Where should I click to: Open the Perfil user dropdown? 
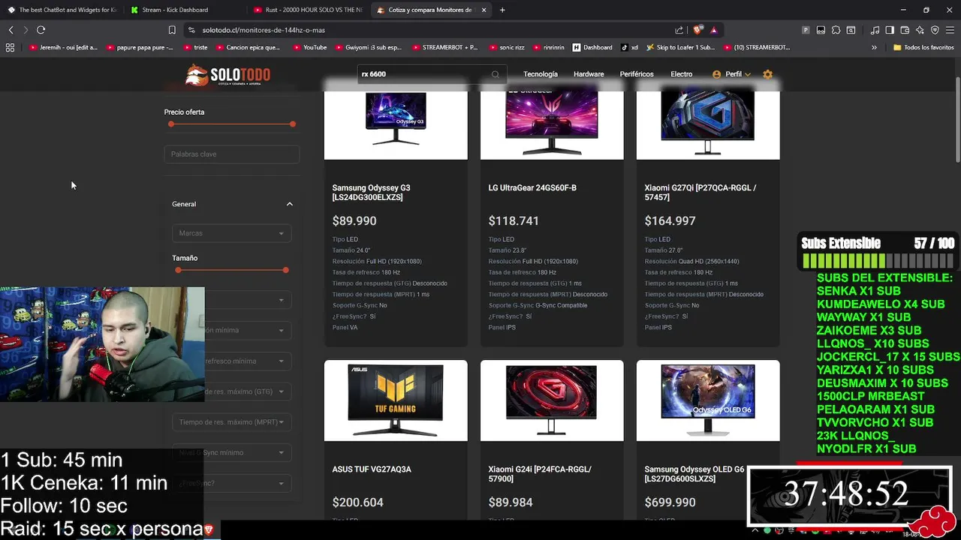click(x=731, y=74)
